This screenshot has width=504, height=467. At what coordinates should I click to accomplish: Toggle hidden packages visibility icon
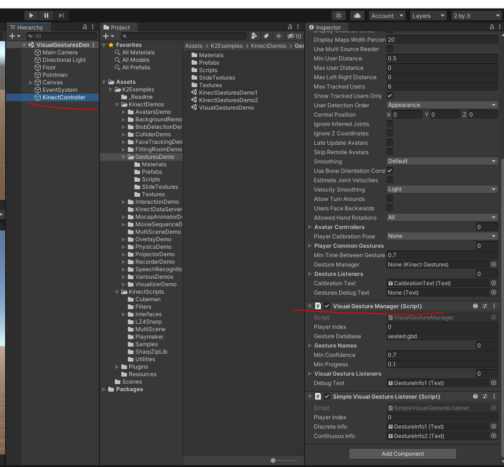tap(294, 36)
